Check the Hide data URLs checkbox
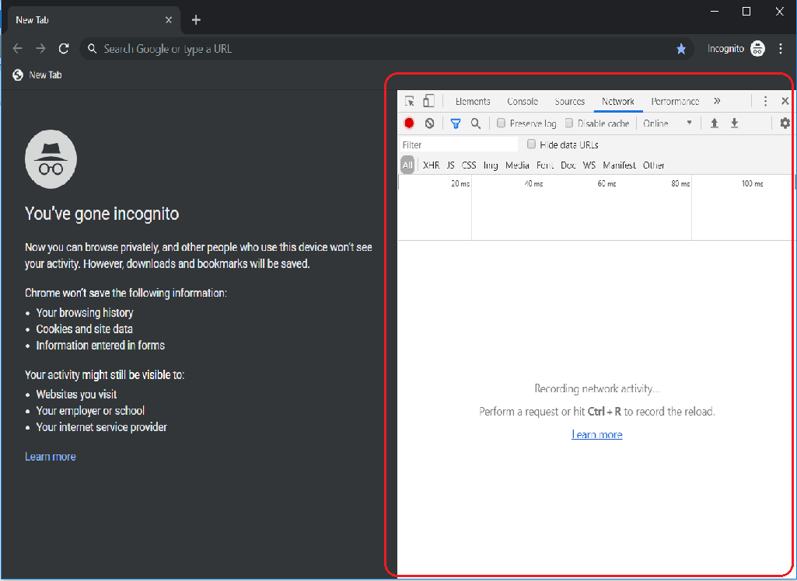This screenshot has width=797, height=581. coord(531,144)
